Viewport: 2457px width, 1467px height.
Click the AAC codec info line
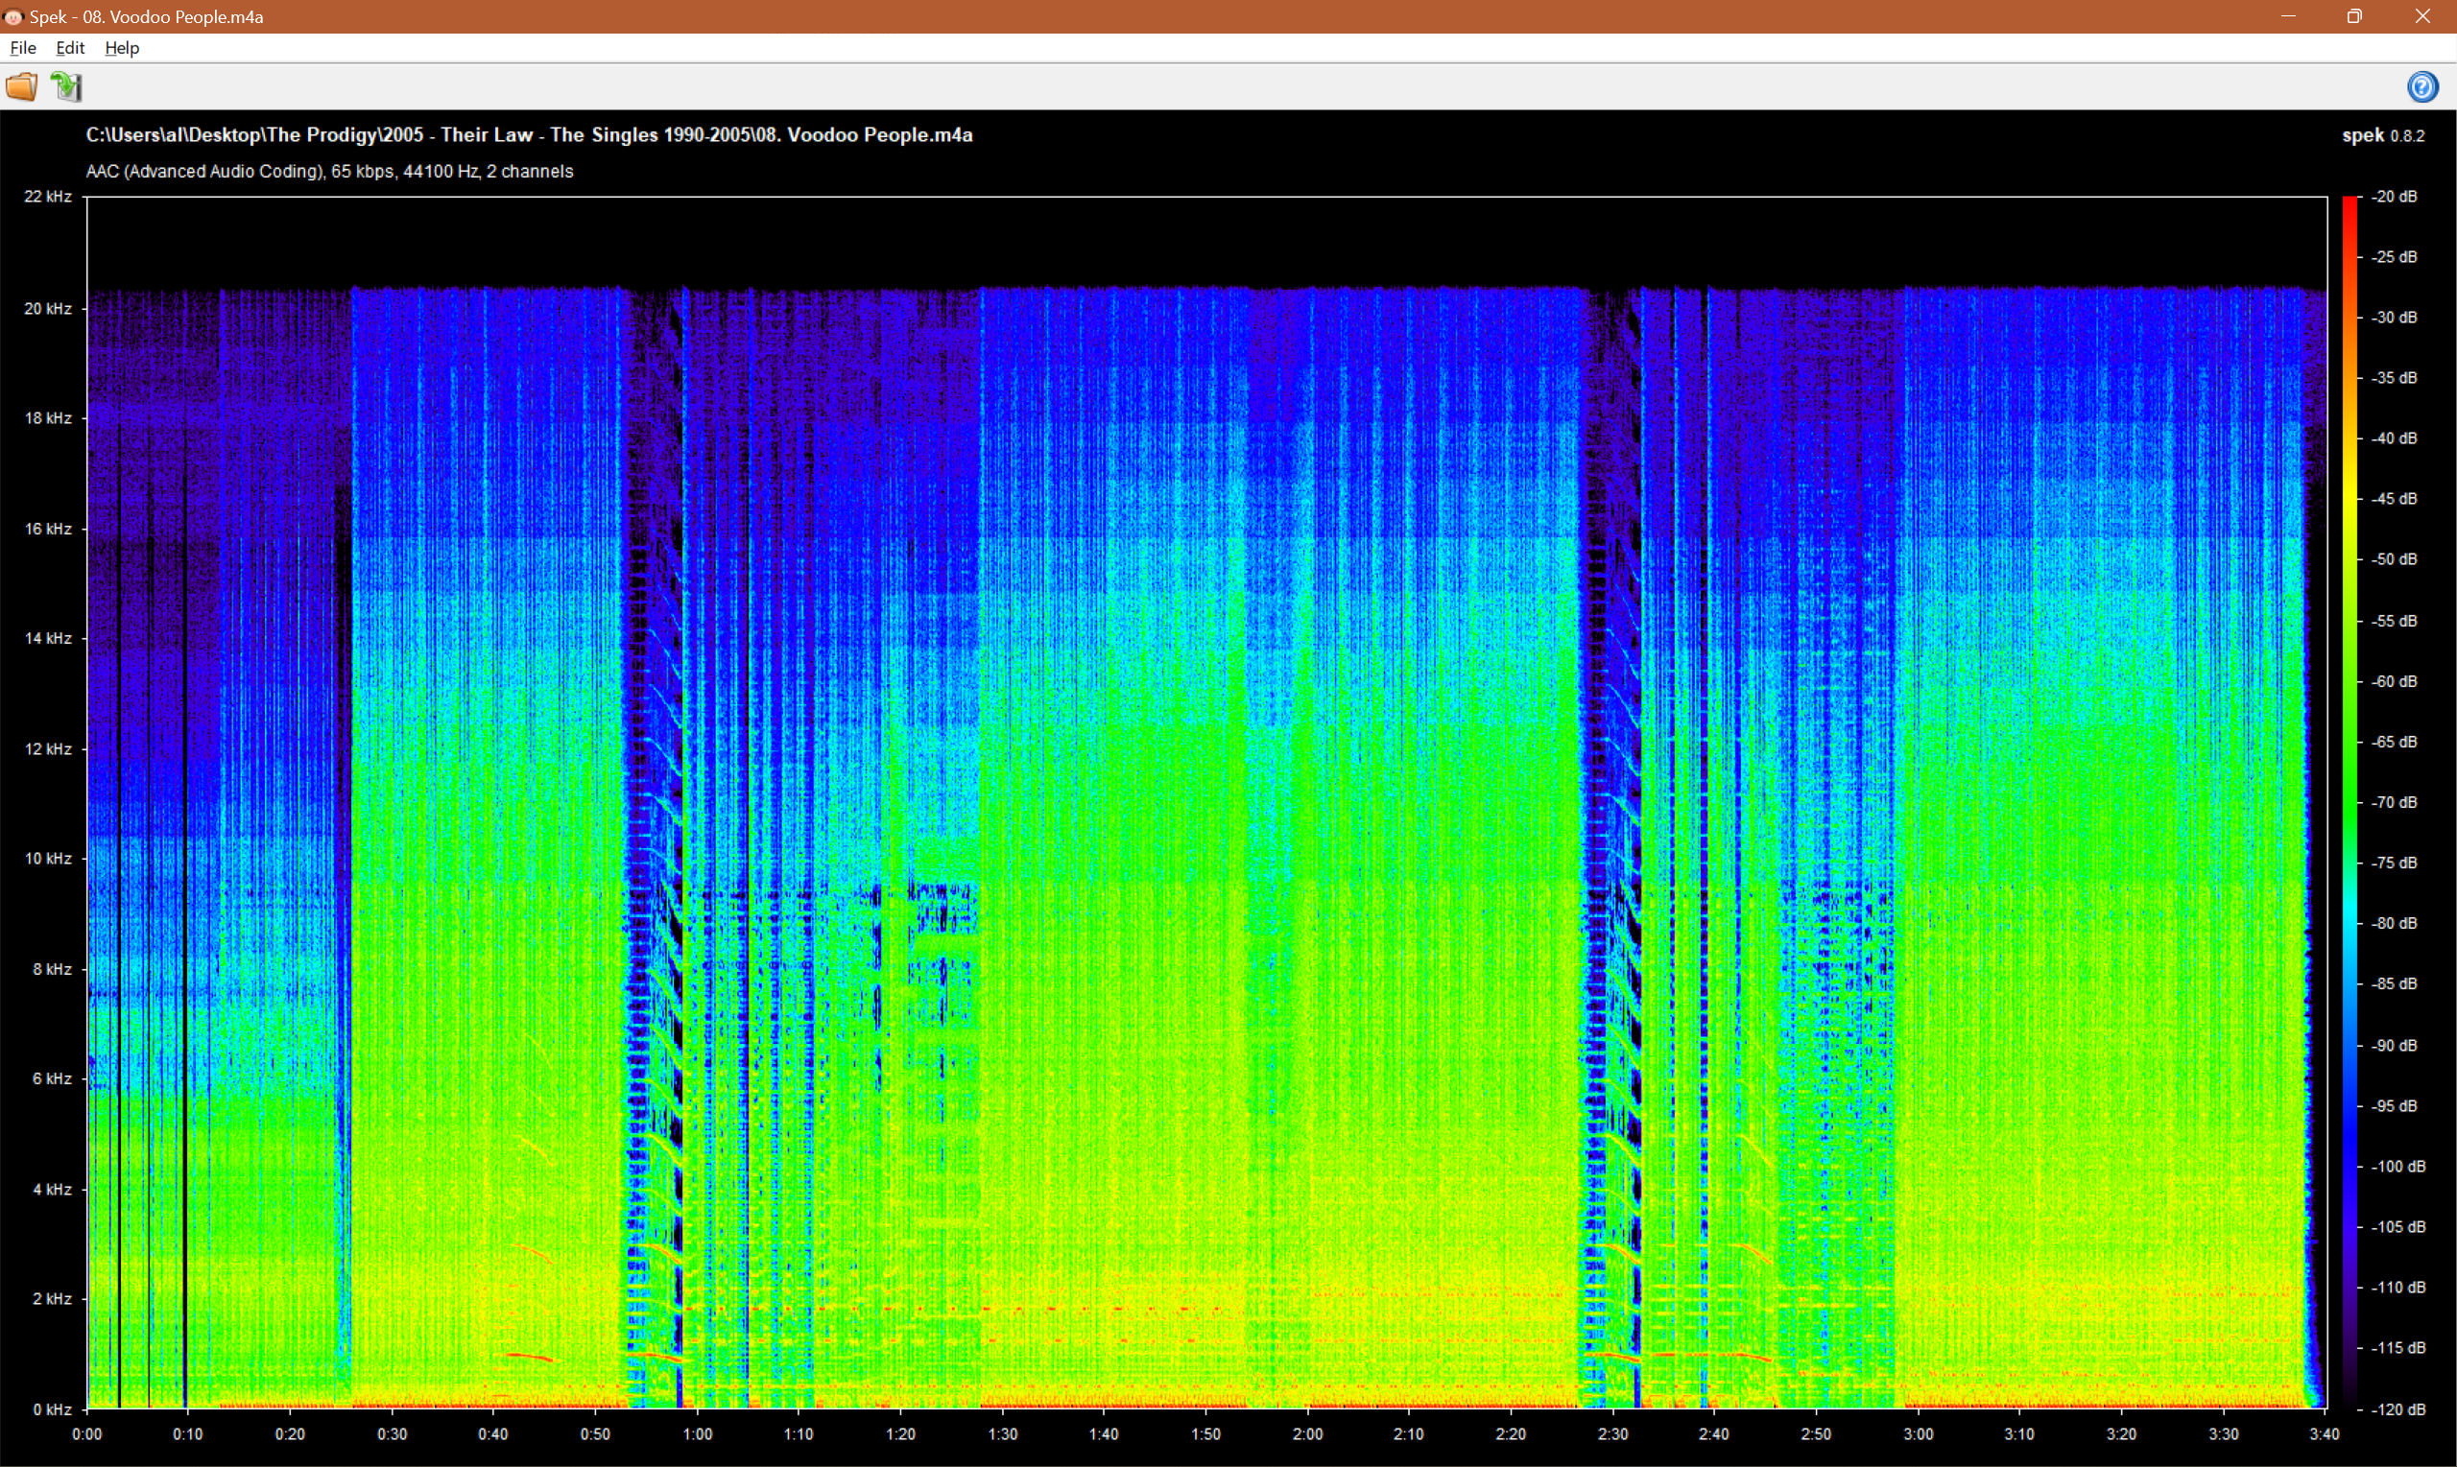(329, 171)
